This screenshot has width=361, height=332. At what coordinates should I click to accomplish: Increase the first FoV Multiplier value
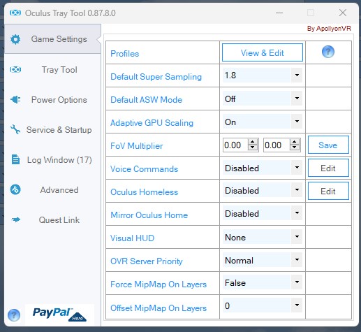click(x=253, y=142)
